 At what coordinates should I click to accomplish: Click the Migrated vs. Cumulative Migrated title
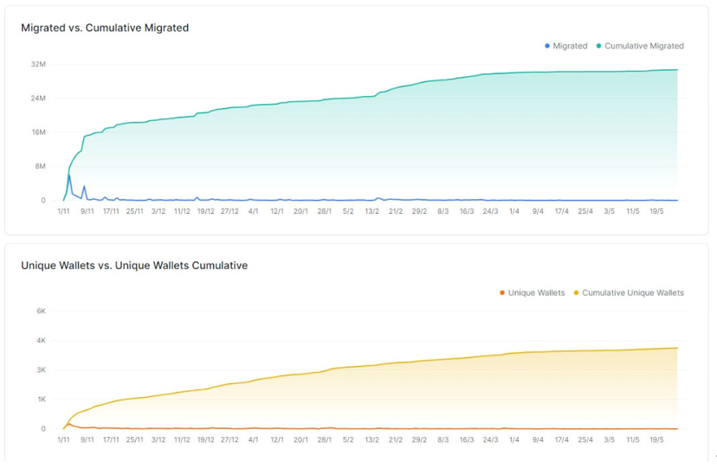(105, 28)
